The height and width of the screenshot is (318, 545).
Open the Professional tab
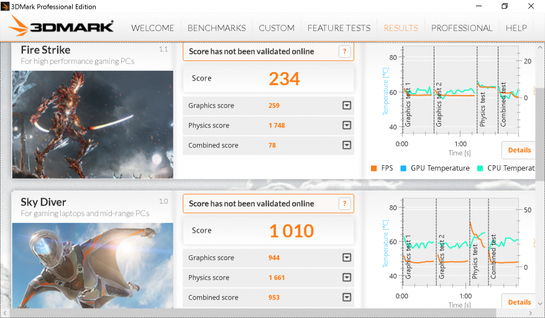pos(462,28)
